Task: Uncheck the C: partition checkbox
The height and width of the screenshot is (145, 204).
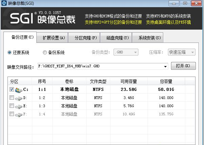Action: click(12, 90)
